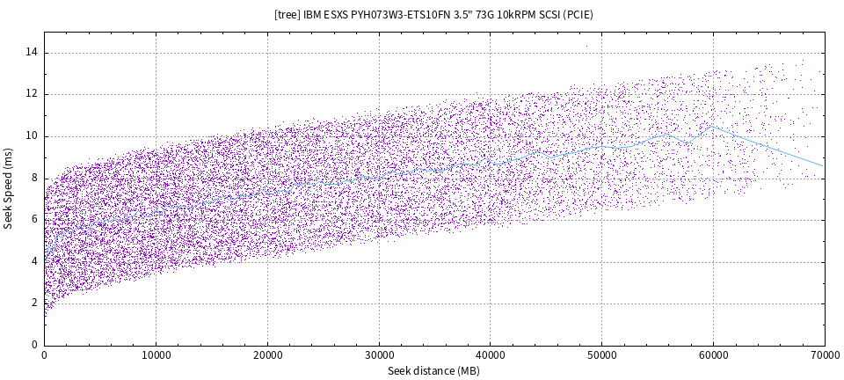Select the 10 y-axis tick label

coord(31,136)
